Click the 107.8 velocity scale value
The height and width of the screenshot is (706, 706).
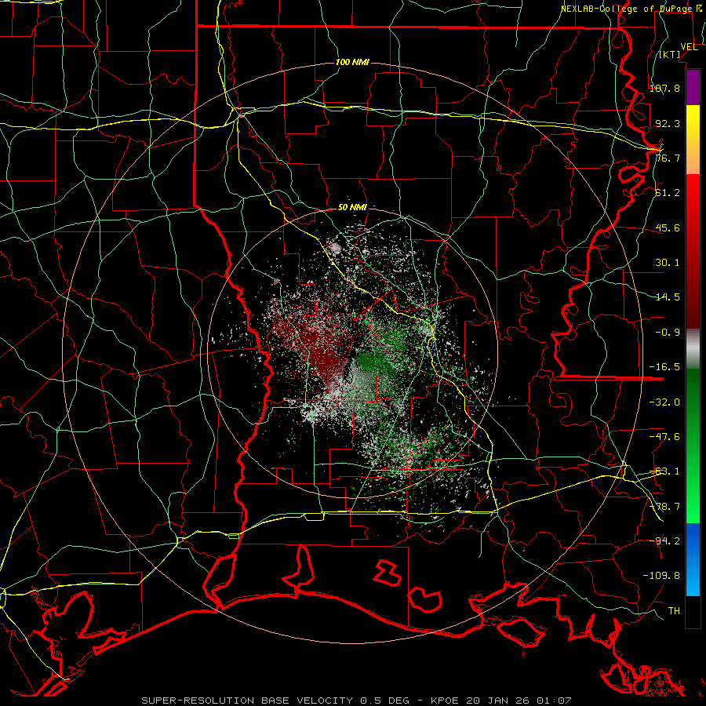tap(664, 89)
